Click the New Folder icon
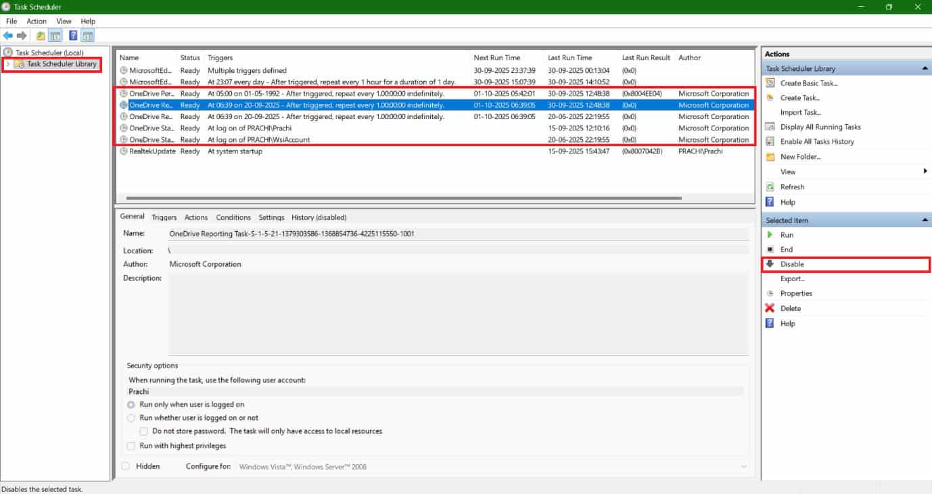The image size is (932, 494). (770, 157)
